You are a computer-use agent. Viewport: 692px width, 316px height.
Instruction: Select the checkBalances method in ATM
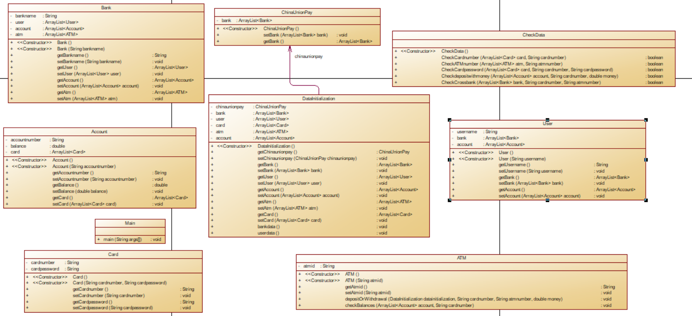coord(409,305)
